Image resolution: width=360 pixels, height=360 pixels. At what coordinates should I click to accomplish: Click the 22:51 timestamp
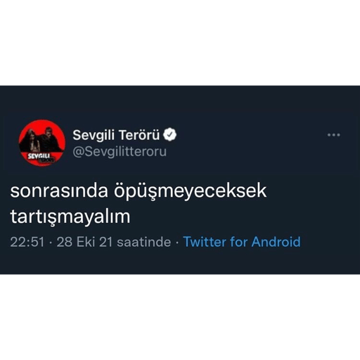click(27, 242)
